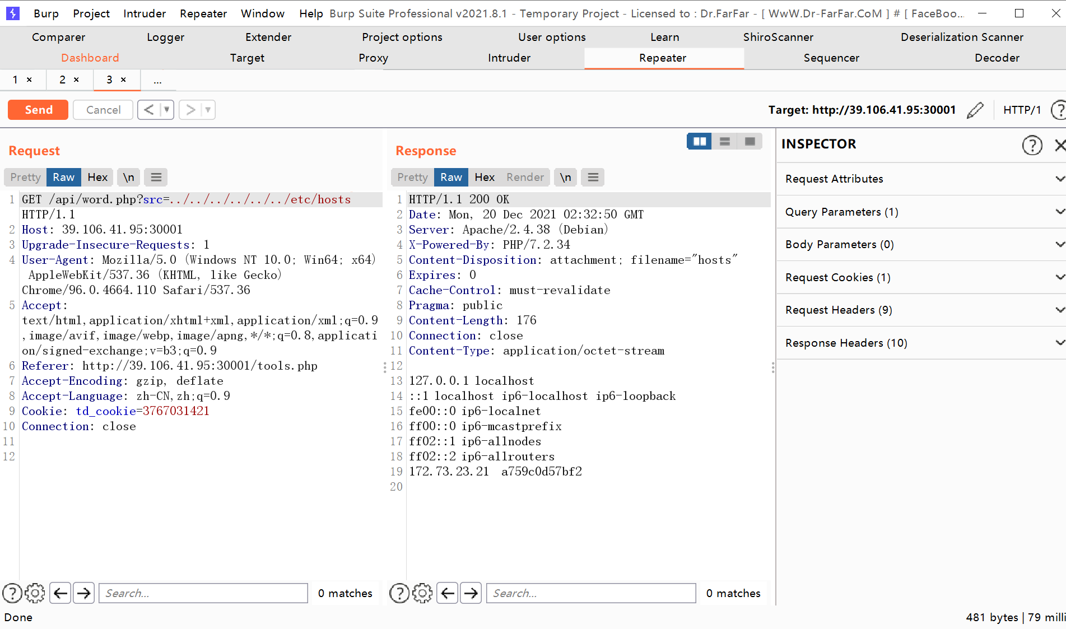Click the HTTP/1 protocol button
Screen dimensions: 1066x629
(x=1022, y=110)
